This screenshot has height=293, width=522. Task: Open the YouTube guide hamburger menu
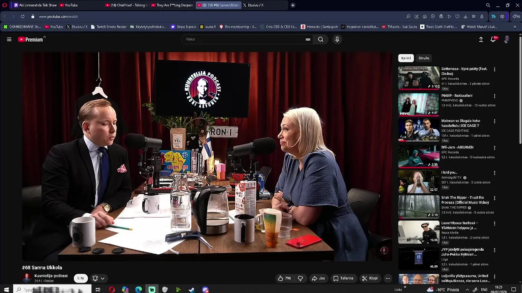(9, 39)
